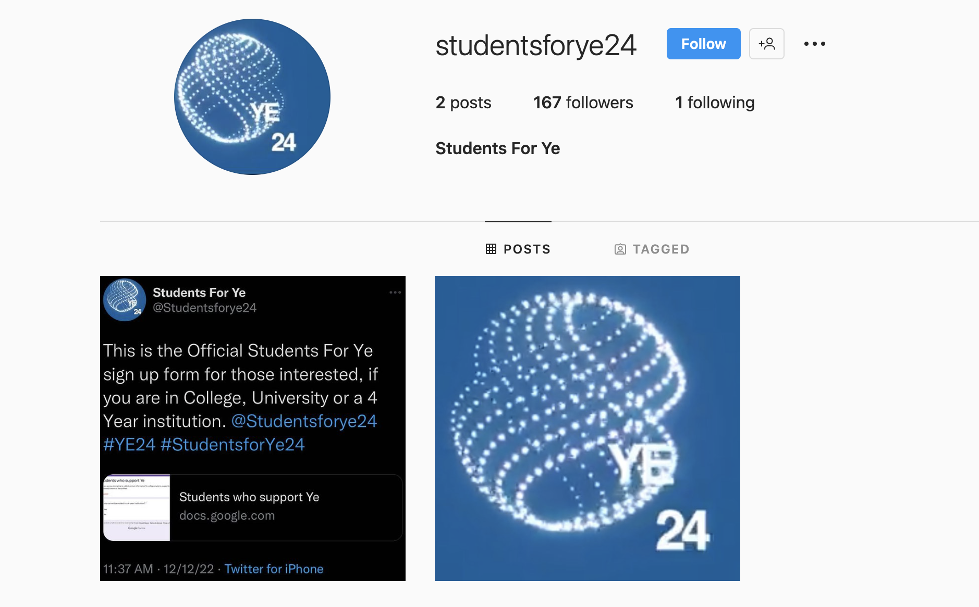Image resolution: width=979 pixels, height=607 pixels.
Task: Click the Twitter for iPhone text
Action: (274, 569)
